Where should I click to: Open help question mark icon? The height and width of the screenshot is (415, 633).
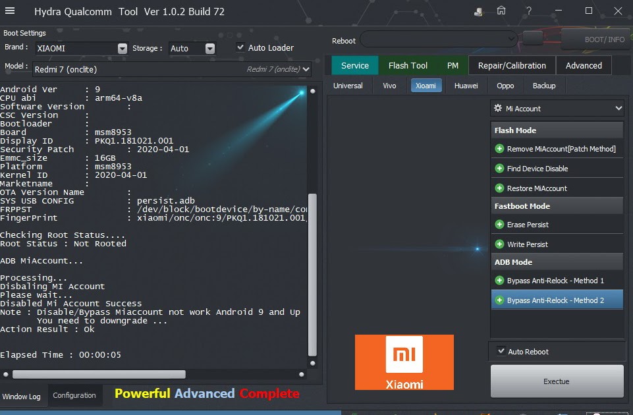pos(528,11)
